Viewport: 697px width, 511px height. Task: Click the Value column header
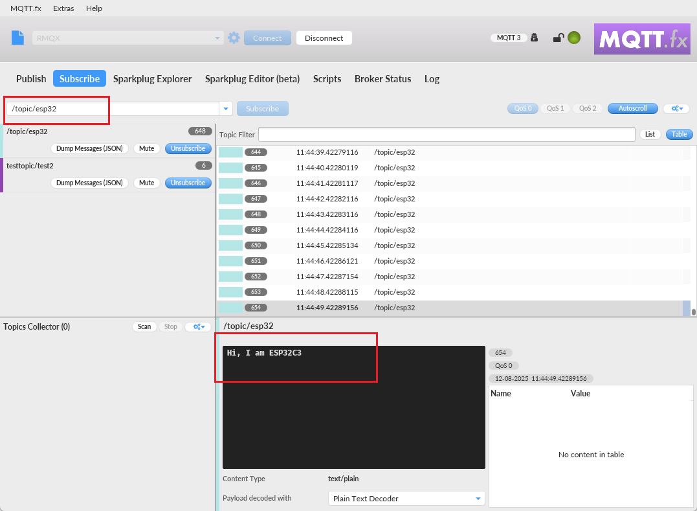[581, 394]
